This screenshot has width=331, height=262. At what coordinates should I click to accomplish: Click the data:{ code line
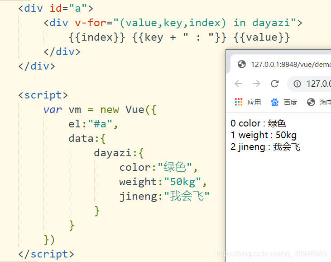[x=87, y=139]
